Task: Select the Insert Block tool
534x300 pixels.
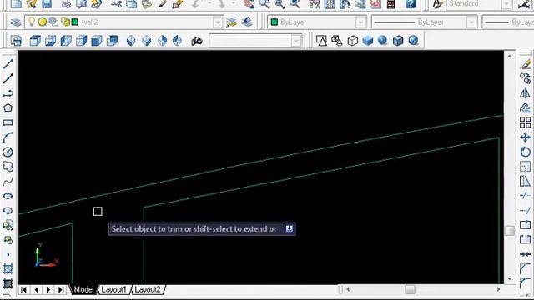Action: 8,225
